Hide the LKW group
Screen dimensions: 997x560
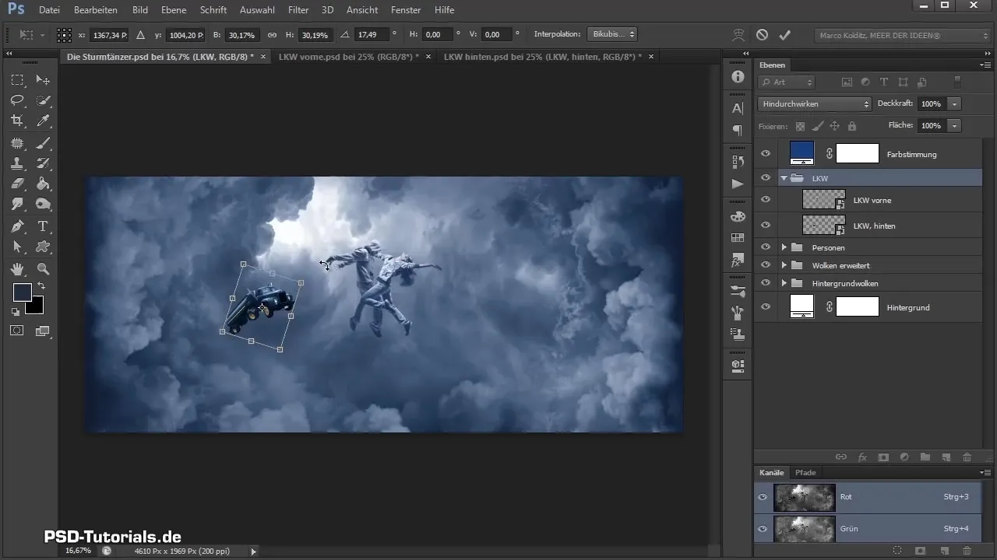pos(766,178)
